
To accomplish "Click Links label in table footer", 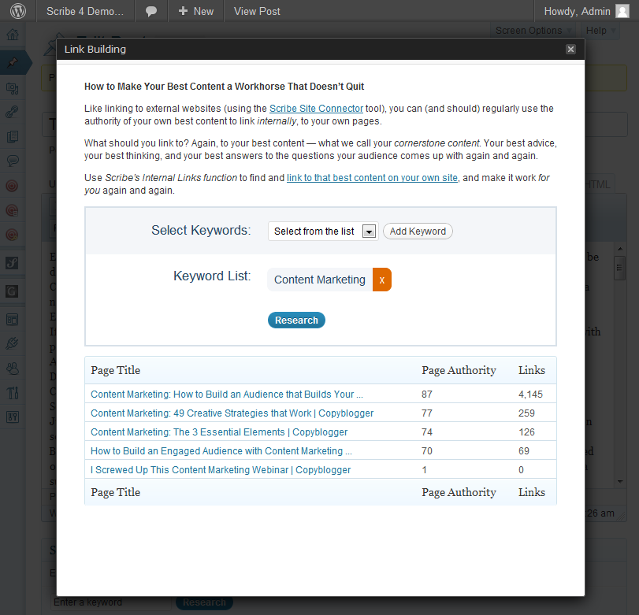I will pyautogui.click(x=531, y=492).
